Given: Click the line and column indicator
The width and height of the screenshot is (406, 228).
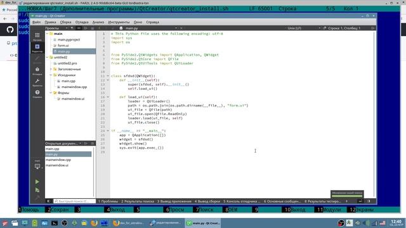Looking at the screenshot, I should pyautogui.click(x=344, y=28).
